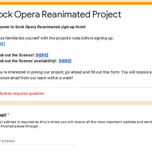Open the Scenes [HERE] link
Image resolution: width=152 pixels, height=152 pixels.
click(x=42, y=55)
